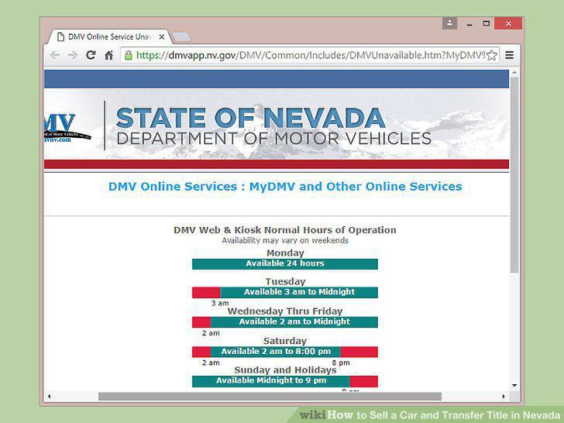Close the browser window with red X
The height and width of the screenshot is (423, 564).
(508, 23)
